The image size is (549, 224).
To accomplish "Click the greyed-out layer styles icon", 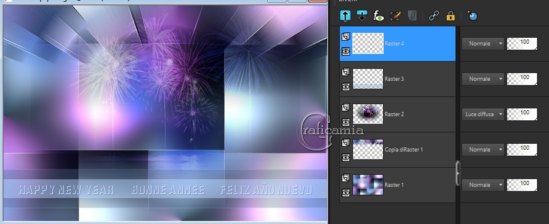I will (412, 16).
